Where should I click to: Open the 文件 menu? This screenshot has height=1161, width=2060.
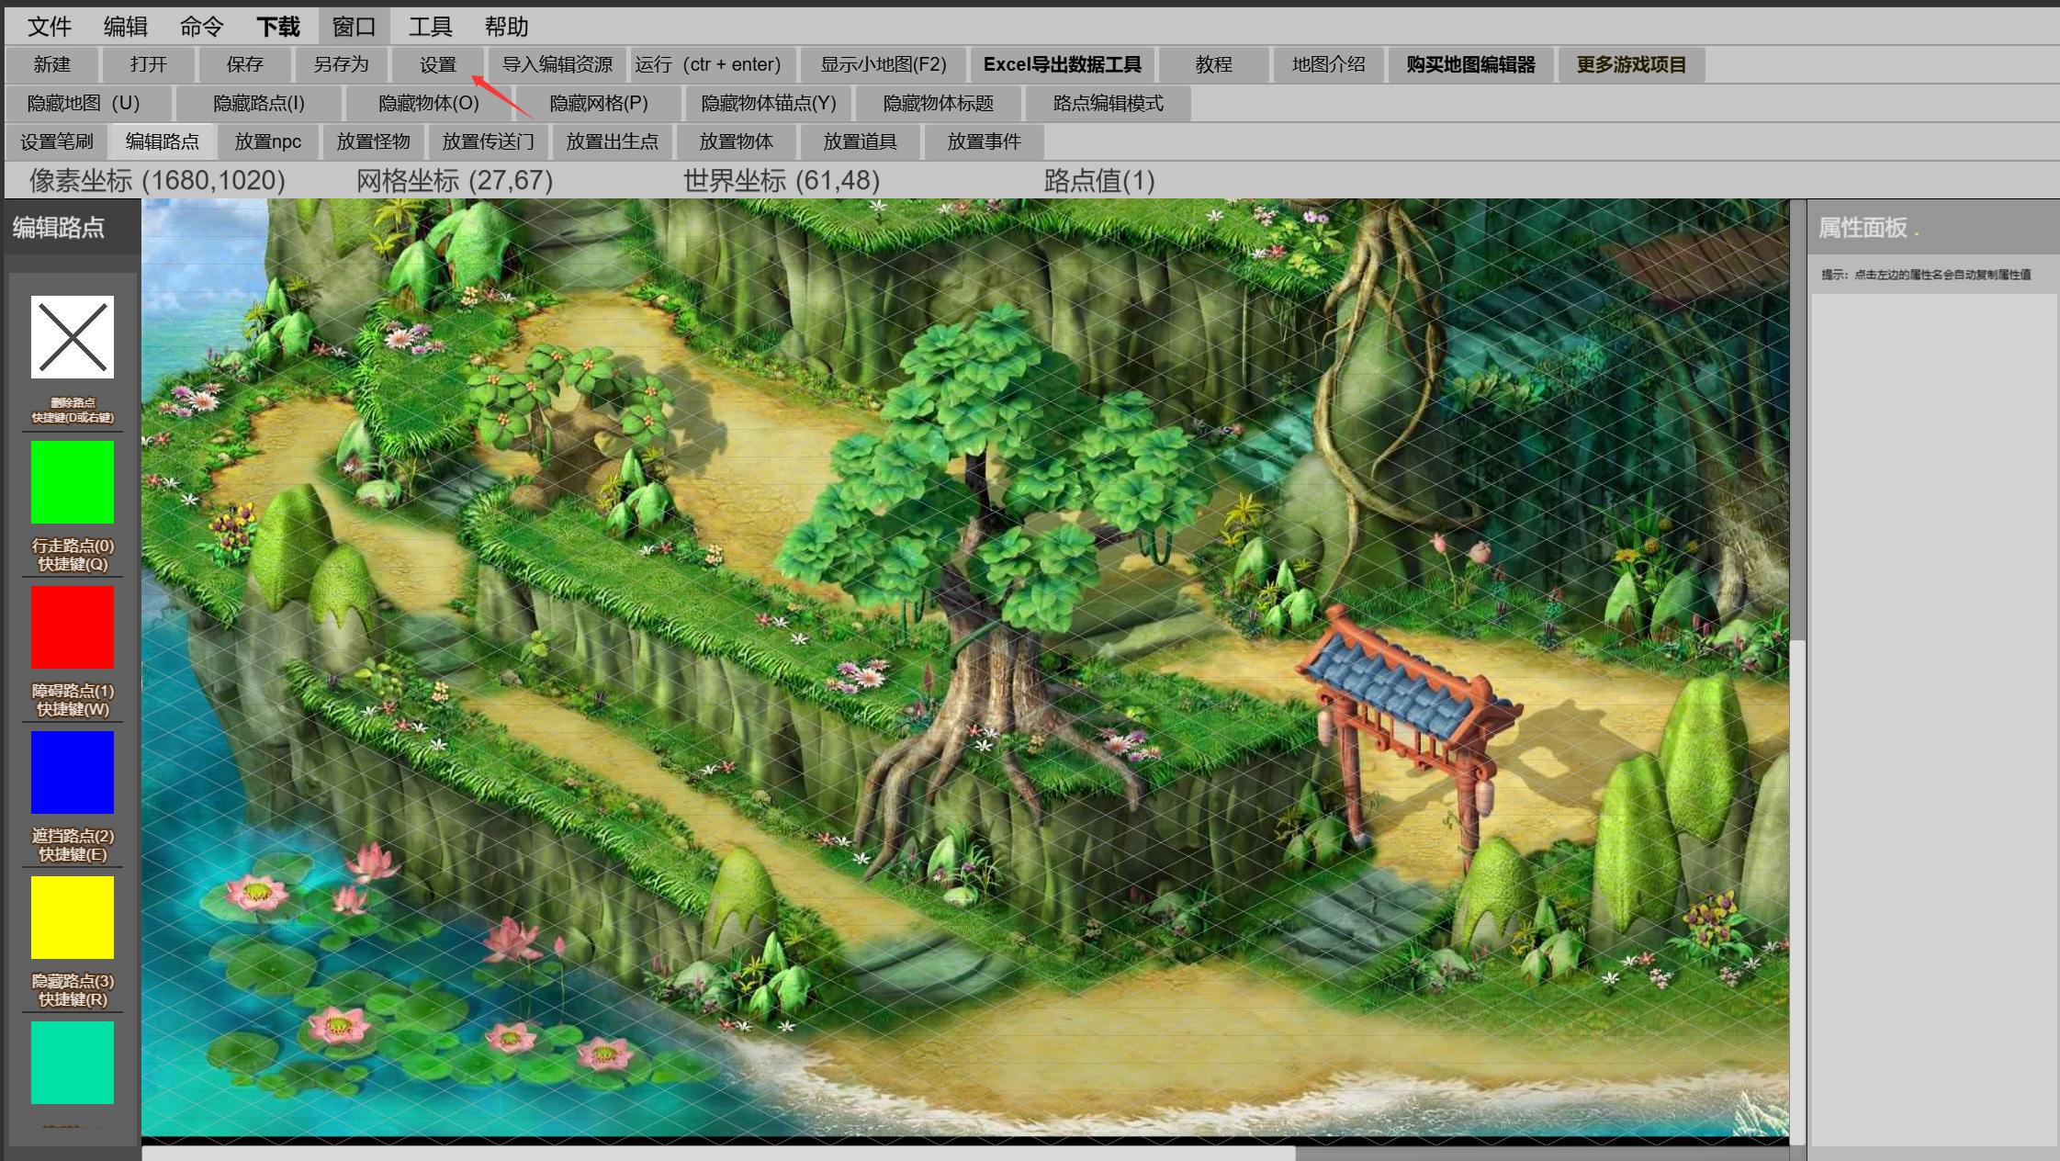[x=50, y=27]
